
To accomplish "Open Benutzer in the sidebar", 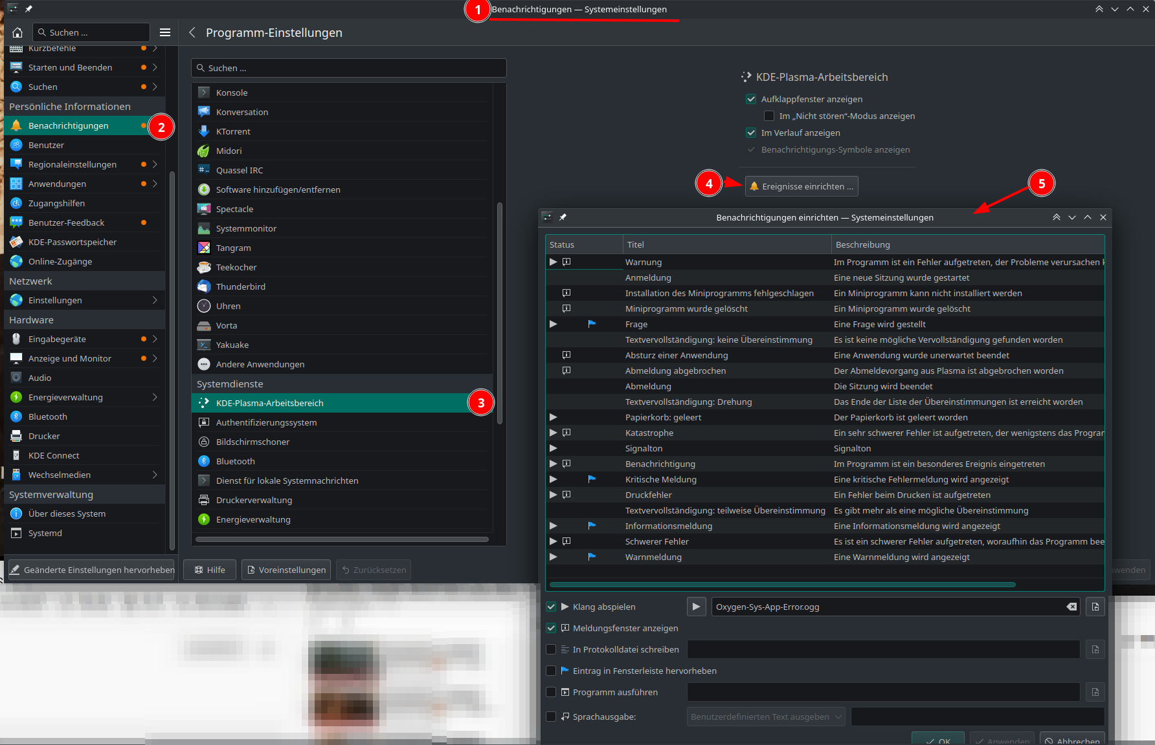I will click(x=84, y=145).
